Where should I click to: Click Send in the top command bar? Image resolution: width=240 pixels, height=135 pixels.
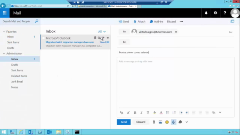[124, 22]
